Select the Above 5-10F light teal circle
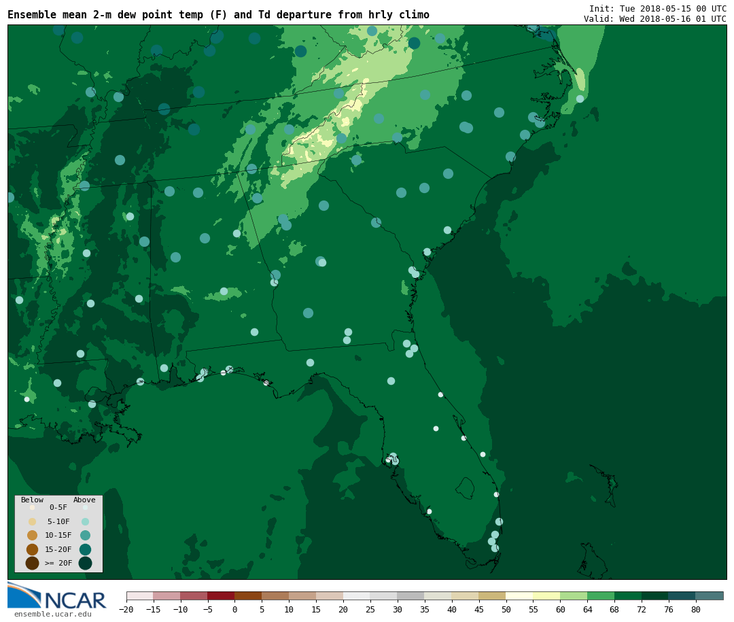This screenshot has width=734, height=622. pos(85,521)
